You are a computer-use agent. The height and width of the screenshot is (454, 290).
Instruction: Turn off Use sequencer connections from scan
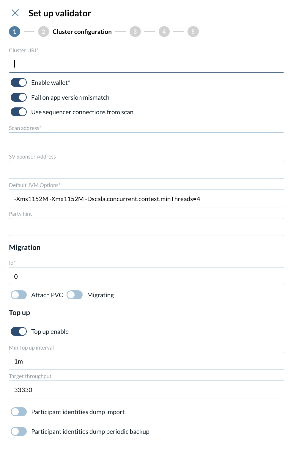pos(18,112)
